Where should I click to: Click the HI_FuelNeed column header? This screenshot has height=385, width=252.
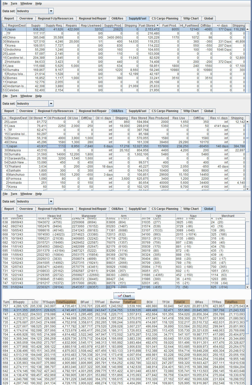click(x=189, y=25)
